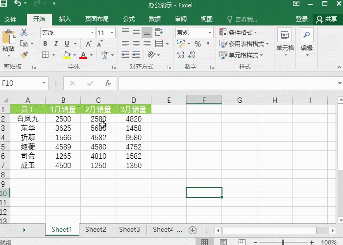Expand the 编辑 editing group
The image size is (343, 245).
pos(306,42)
